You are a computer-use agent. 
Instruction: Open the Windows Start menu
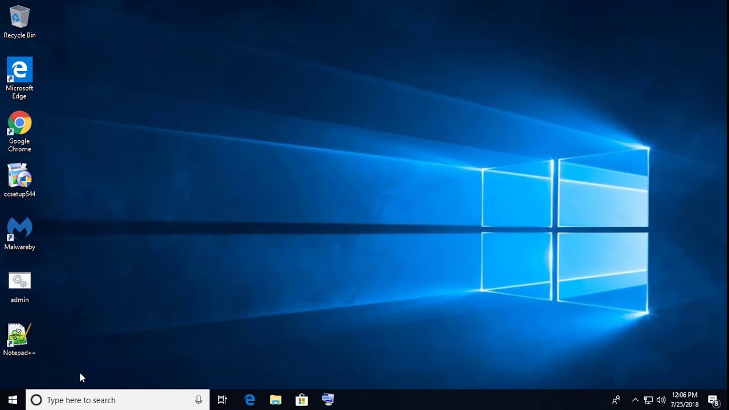click(13, 400)
